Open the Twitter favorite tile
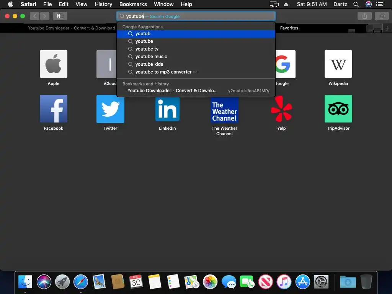Viewport: 392px width, 294px height. (x=110, y=109)
